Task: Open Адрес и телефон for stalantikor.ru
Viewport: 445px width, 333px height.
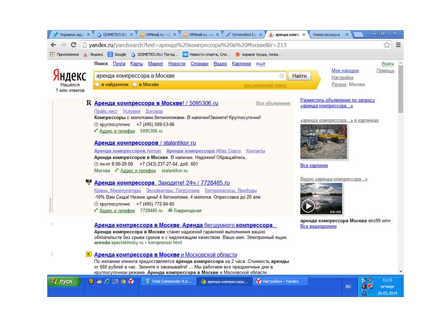Action: [x=138, y=171]
